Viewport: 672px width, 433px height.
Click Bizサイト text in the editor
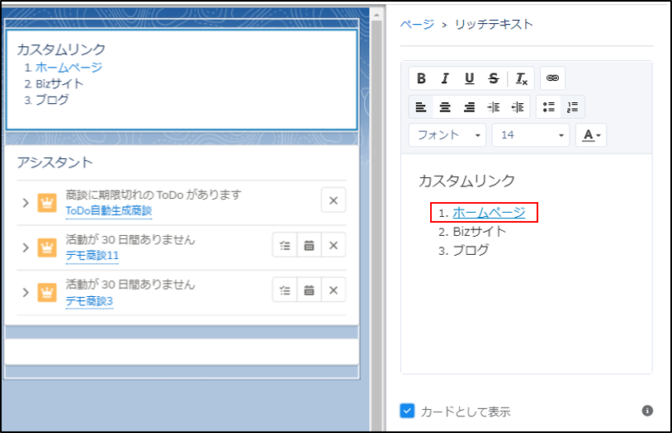click(x=479, y=231)
